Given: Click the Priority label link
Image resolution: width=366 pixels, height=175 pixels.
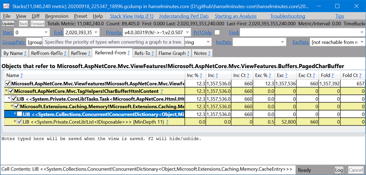Looking at the screenshot, I should point(114,33).
